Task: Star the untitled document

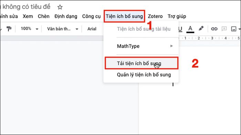Action: pyautogui.click(x=60, y=7)
